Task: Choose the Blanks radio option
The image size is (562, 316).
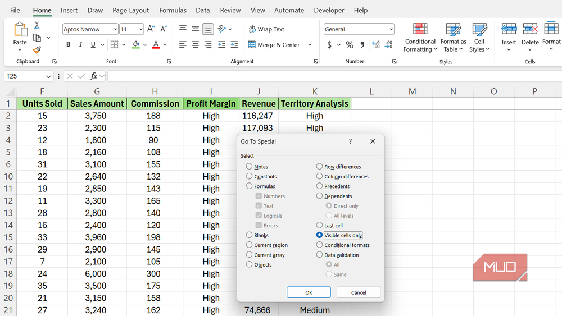Action: (249, 235)
